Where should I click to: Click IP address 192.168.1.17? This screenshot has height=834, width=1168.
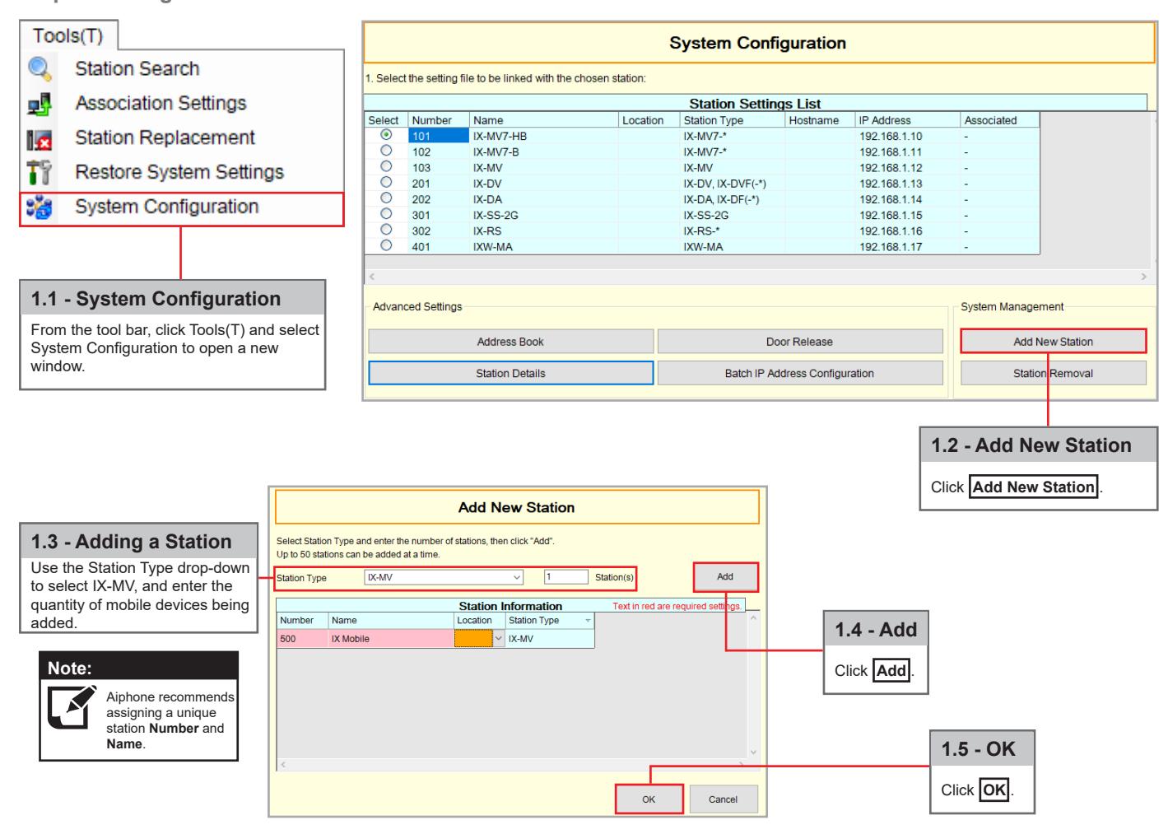coord(908,246)
